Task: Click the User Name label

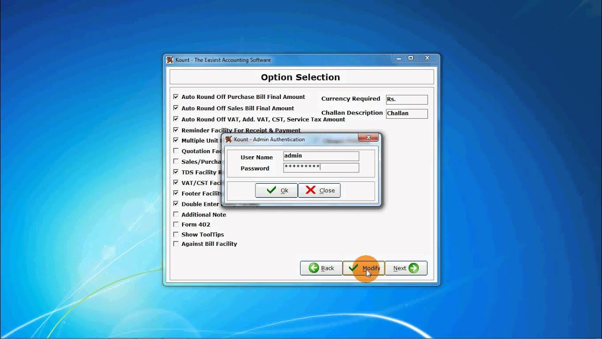Action: pyautogui.click(x=257, y=157)
